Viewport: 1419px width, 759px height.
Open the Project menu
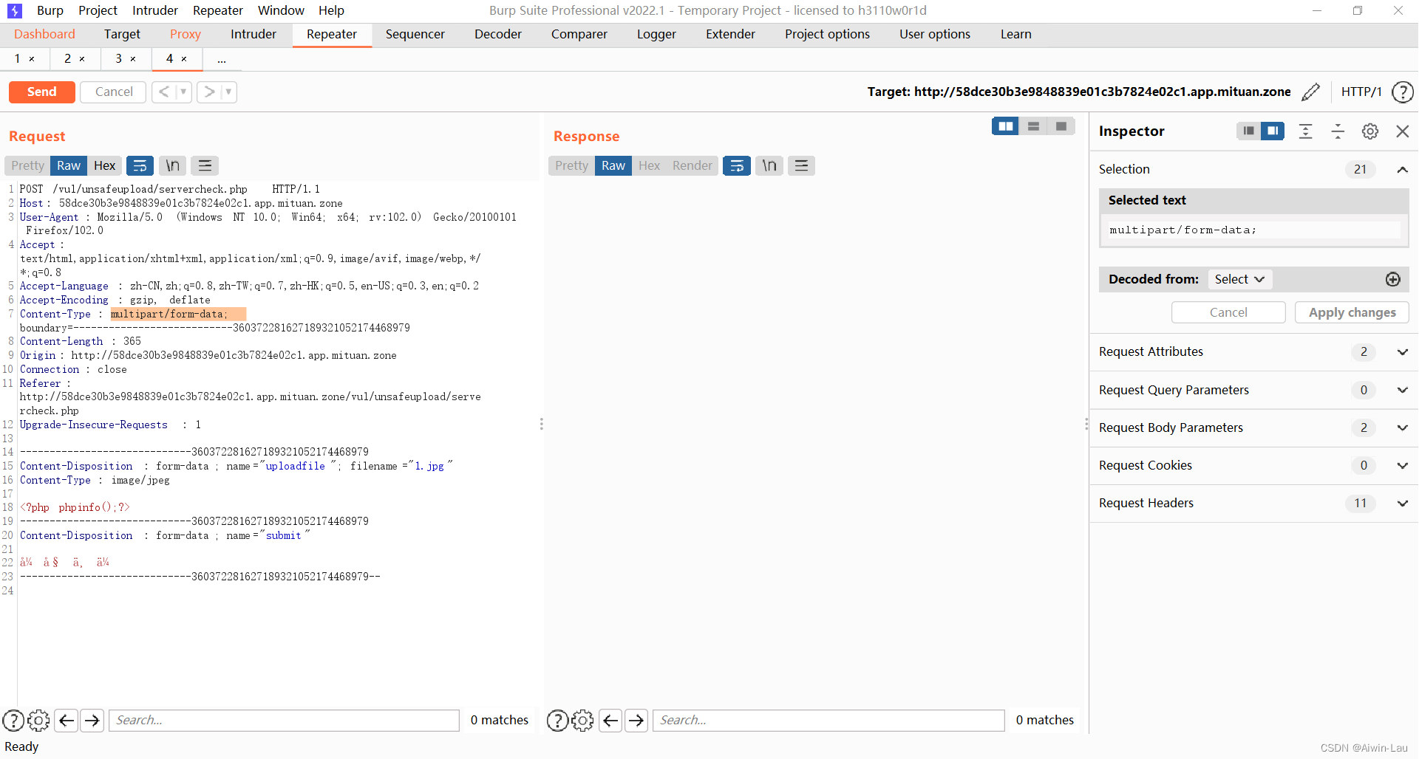[98, 10]
